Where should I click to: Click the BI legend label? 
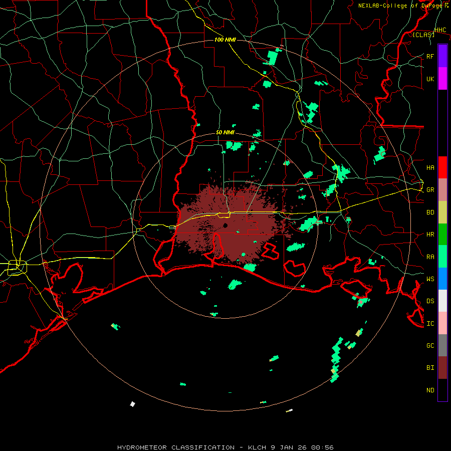click(x=430, y=368)
